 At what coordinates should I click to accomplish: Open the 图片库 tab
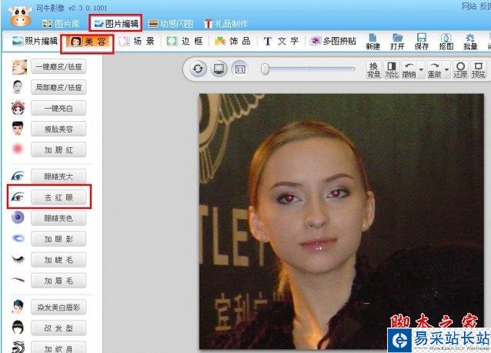point(61,24)
